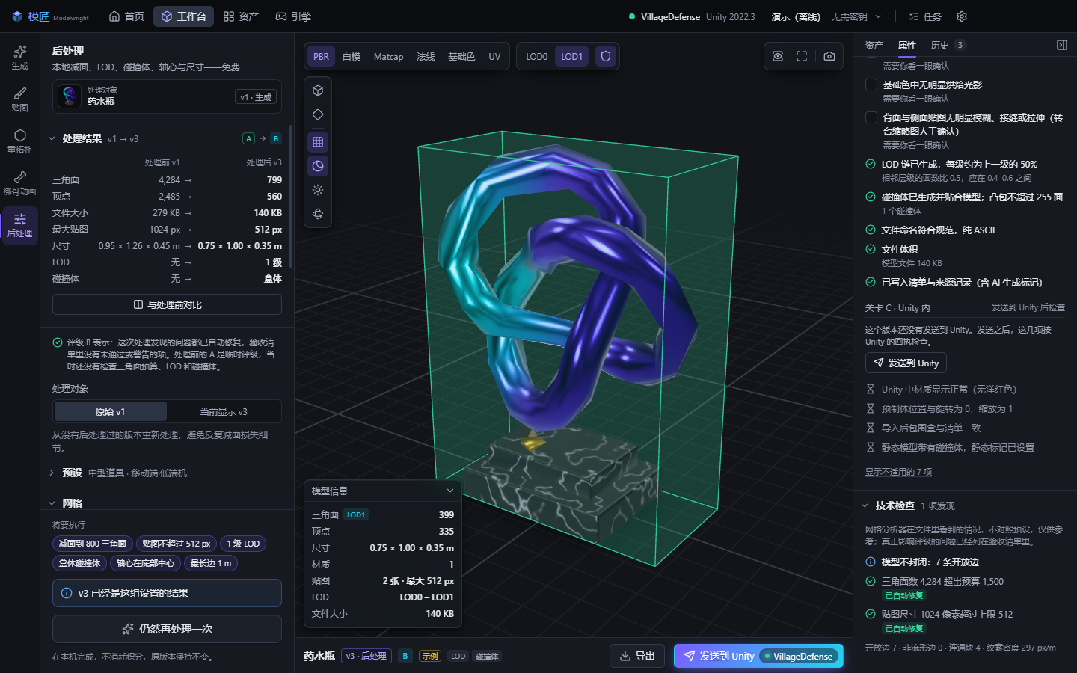Switch viewport shading to Matcap
This screenshot has height=673, width=1077.
point(388,56)
